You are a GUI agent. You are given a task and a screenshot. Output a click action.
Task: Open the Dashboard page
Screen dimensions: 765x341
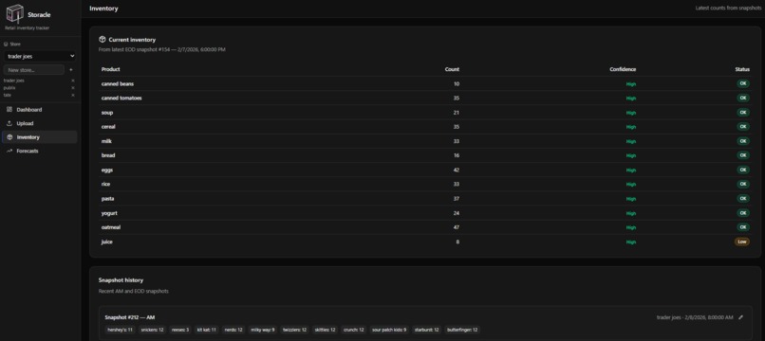coord(40,110)
